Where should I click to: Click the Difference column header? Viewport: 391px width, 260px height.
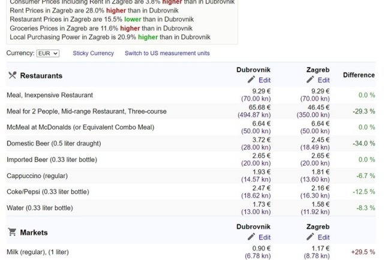tap(359, 75)
